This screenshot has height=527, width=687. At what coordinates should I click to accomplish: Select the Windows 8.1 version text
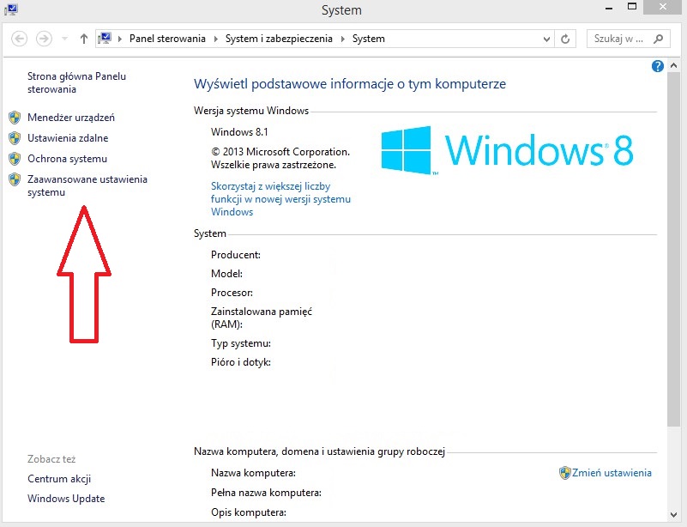coord(239,132)
